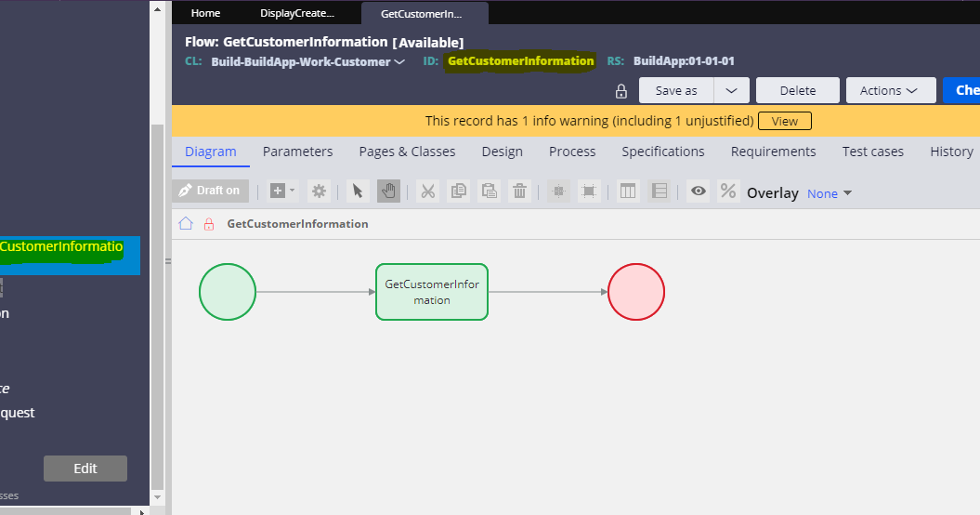The image size is (980, 515).
Task: Open the Save as dropdown arrow
Action: coord(731,91)
